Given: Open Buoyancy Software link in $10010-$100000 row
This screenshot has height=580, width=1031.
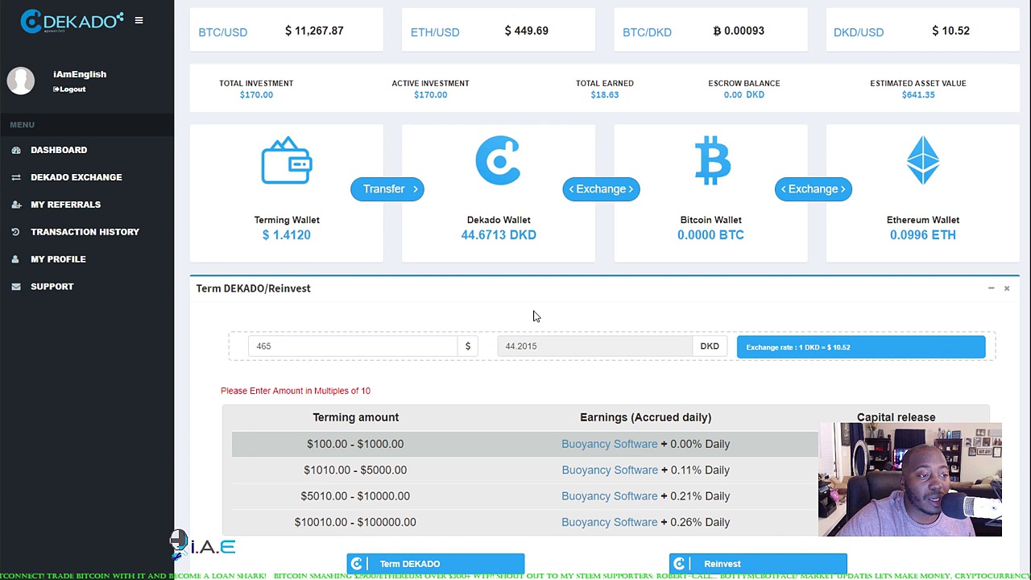Looking at the screenshot, I should click(x=609, y=522).
